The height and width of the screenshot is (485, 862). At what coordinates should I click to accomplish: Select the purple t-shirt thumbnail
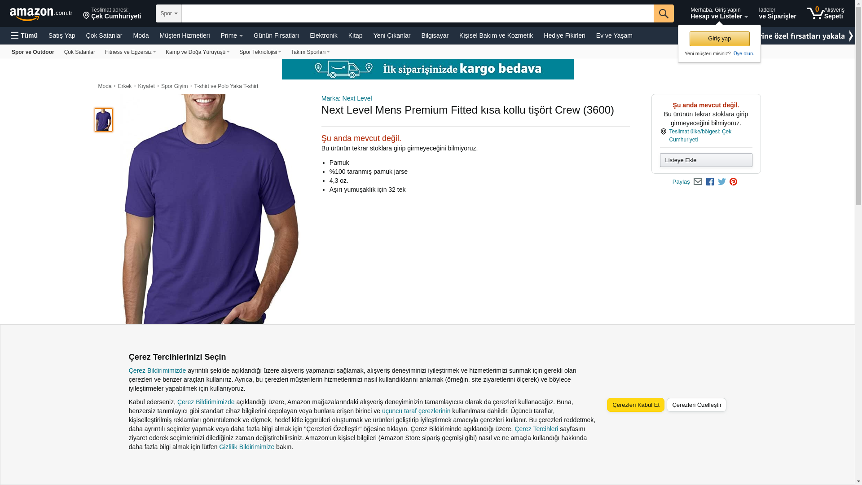104,120
